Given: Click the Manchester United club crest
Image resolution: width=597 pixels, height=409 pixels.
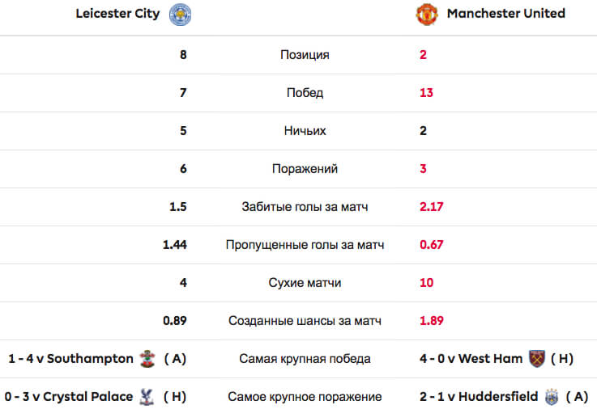Looking at the screenshot, I should (x=427, y=15).
